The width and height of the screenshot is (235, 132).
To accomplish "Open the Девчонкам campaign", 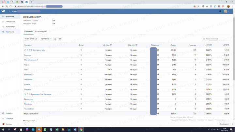I will click(x=28, y=80).
